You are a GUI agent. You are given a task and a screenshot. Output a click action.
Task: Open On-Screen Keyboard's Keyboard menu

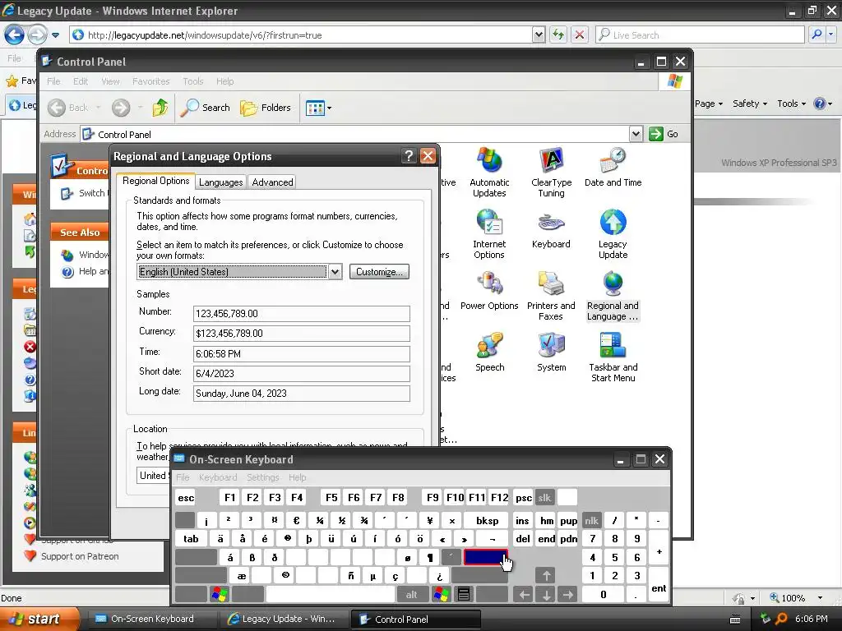click(217, 477)
